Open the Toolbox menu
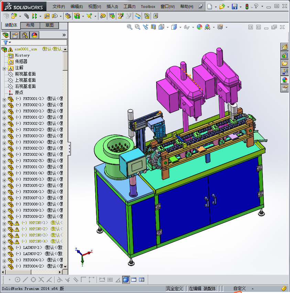The height and width of the screenshot is (293, 290). click(x=148, y=7)
